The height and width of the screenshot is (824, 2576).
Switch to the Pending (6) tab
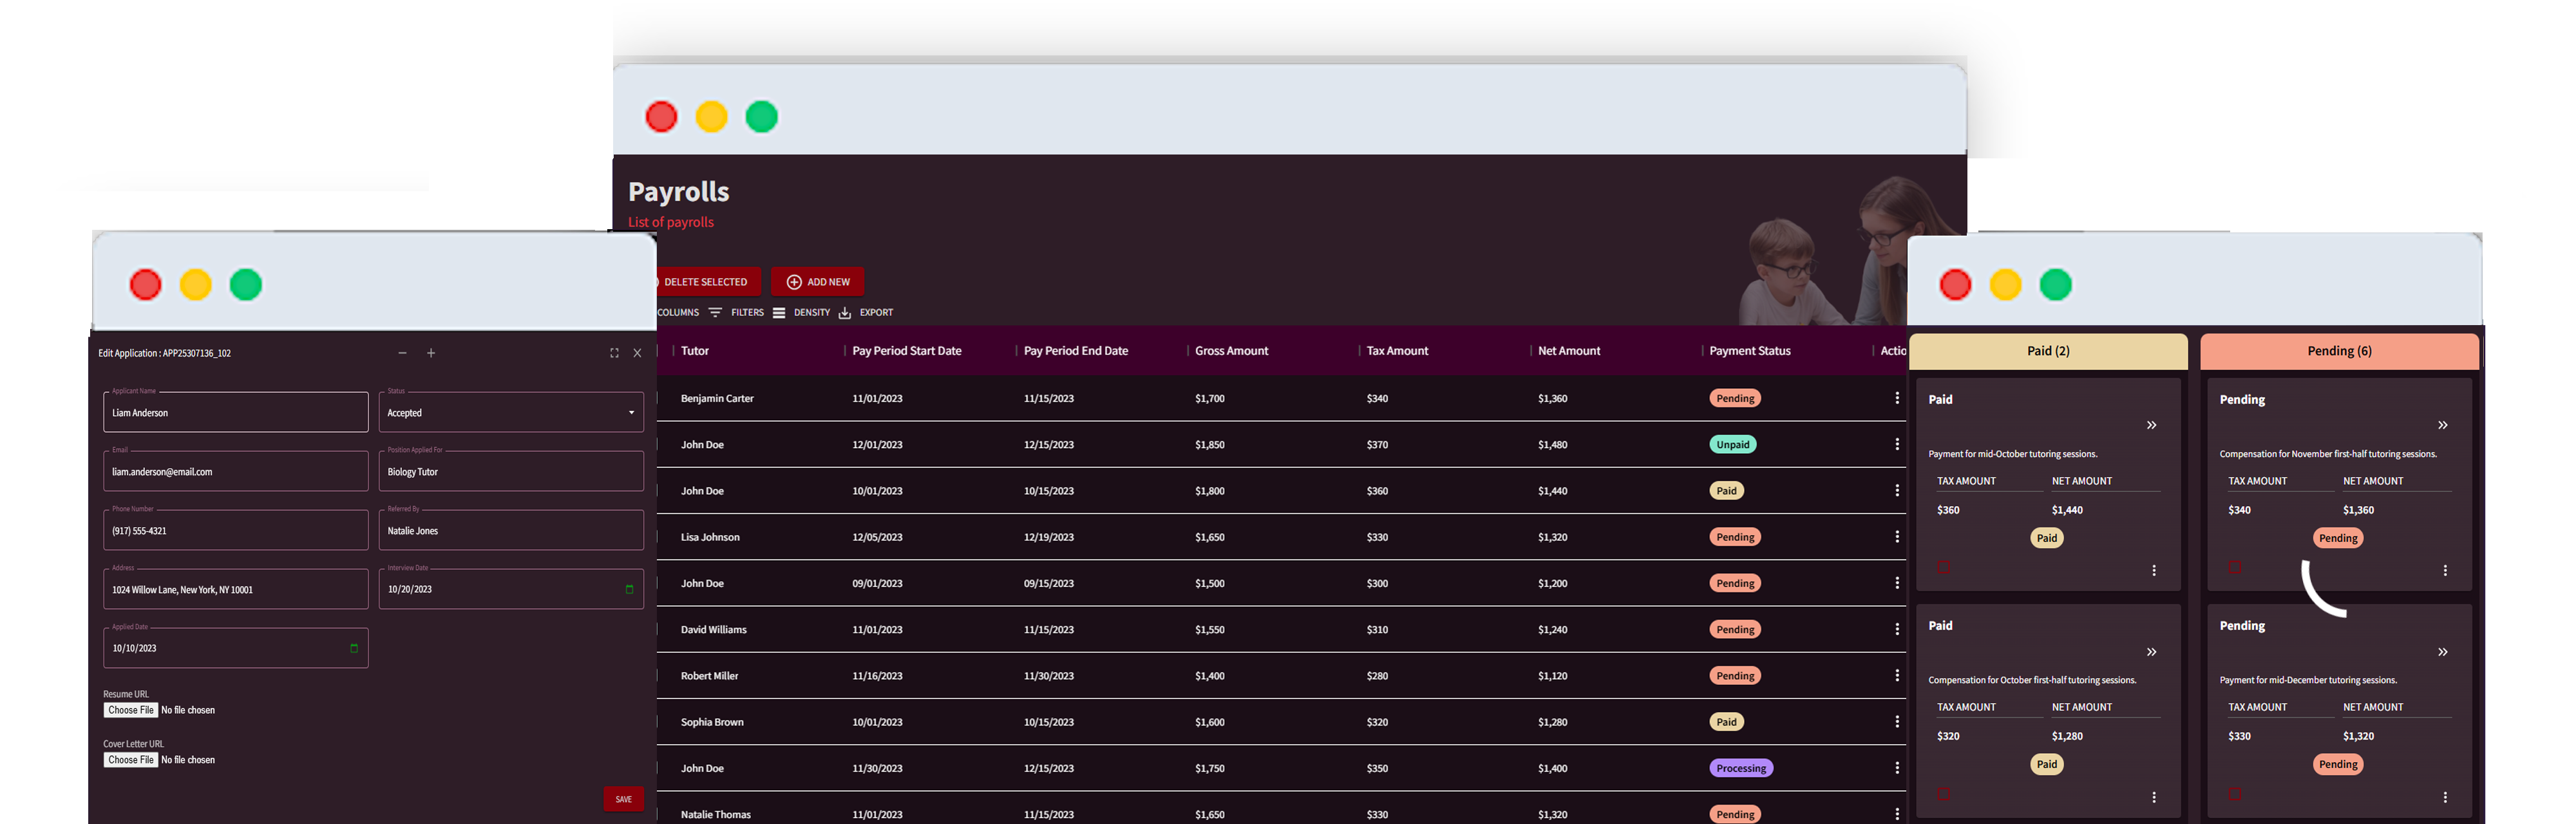pyautogui.click(x=2338, y=351)
